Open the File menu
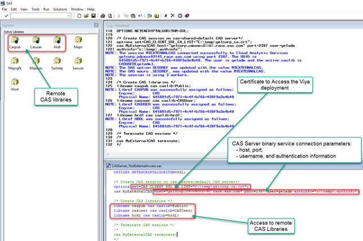 tap(5, 9)
